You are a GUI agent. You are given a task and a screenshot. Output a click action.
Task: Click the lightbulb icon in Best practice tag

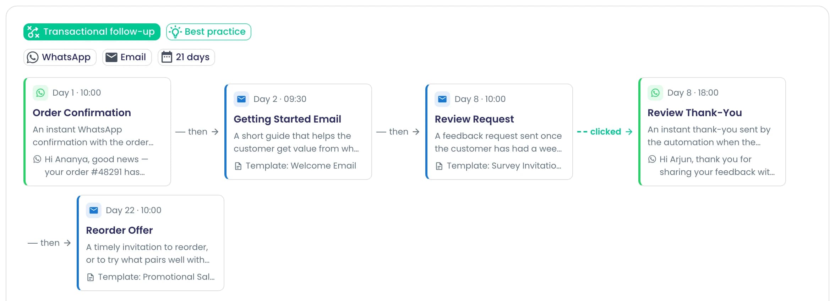(175, 32)
